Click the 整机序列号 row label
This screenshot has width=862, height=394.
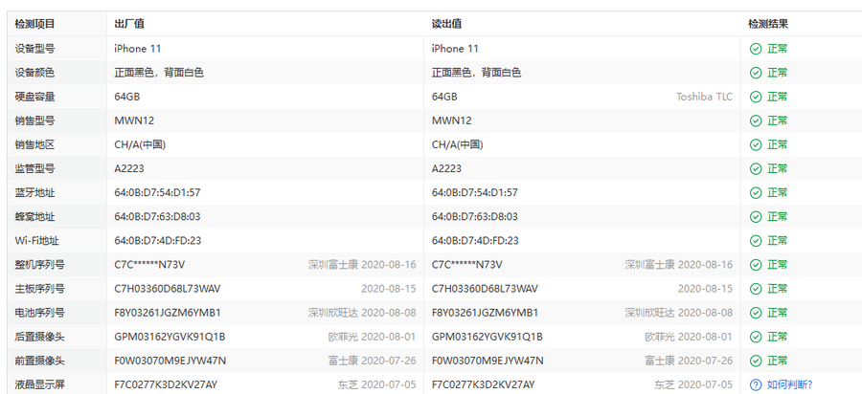point(39,265)
